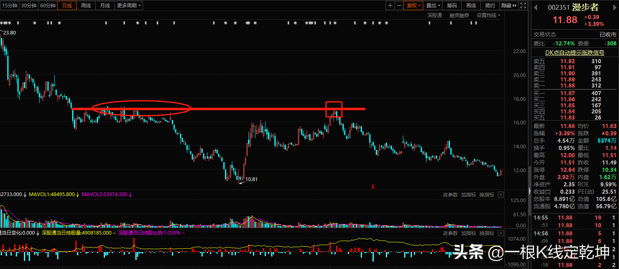Click the 换手 0.95% value
Viewport: 619px width, 269px height.
coord(567,148)
